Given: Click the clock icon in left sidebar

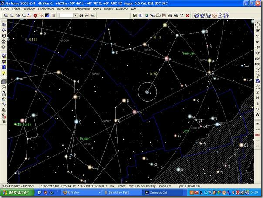Looking at the screenshot, I should coord(3,36).
